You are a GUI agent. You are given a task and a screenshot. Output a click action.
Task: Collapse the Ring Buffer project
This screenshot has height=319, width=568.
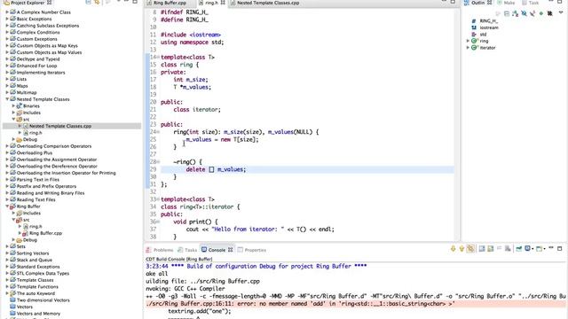click(7, 206)
